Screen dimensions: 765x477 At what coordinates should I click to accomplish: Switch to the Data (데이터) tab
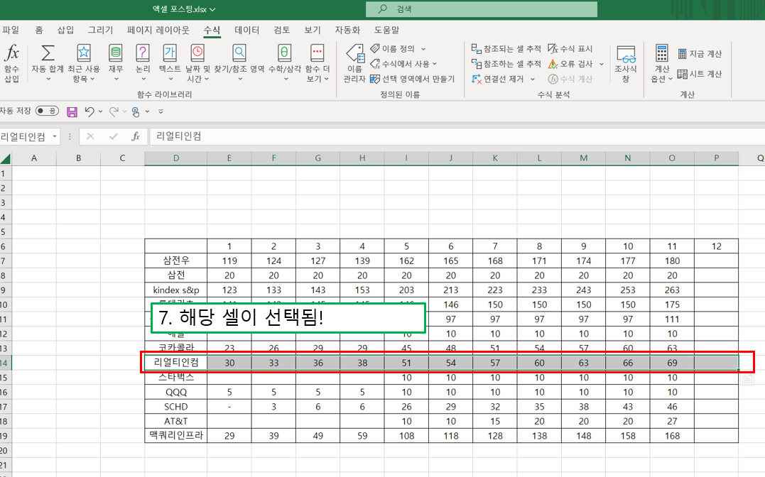click(247, 30)
